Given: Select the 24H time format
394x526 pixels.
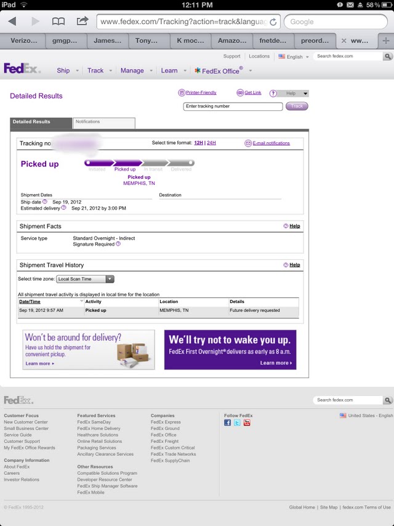Looking at the screenshot, I should coord(211,143).
